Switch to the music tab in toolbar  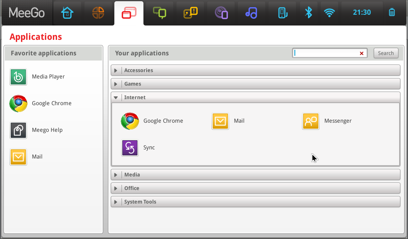pos(251,13)
